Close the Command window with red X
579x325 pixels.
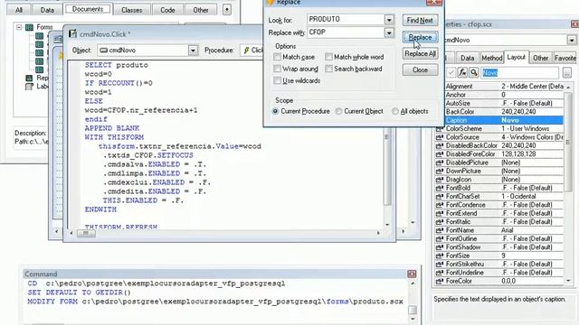[412, 274]
